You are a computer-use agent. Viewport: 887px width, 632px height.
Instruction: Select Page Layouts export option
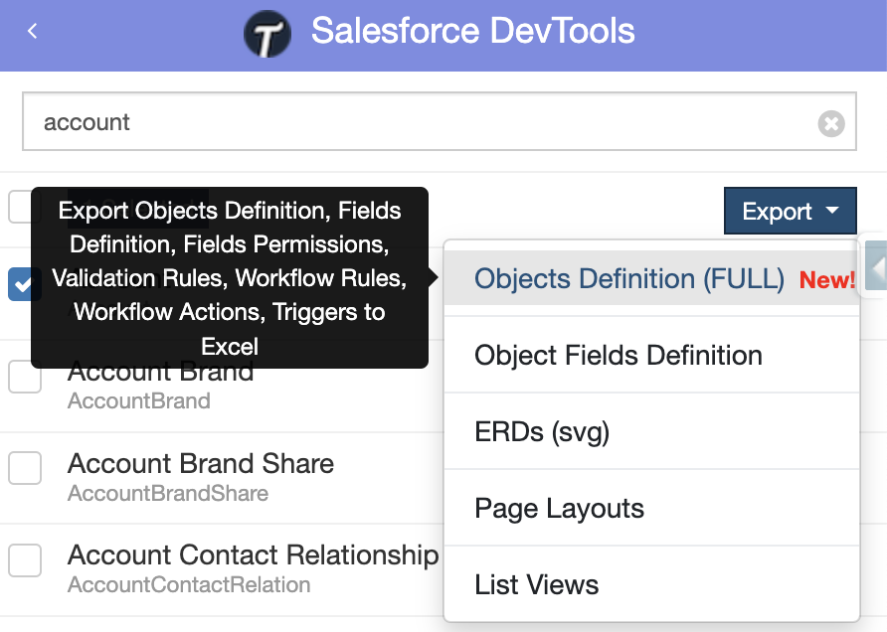(651, 508)
